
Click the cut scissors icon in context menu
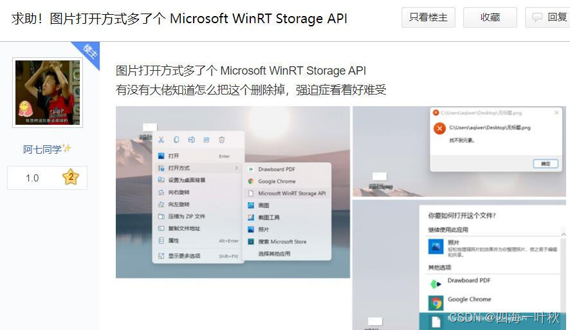161,140
